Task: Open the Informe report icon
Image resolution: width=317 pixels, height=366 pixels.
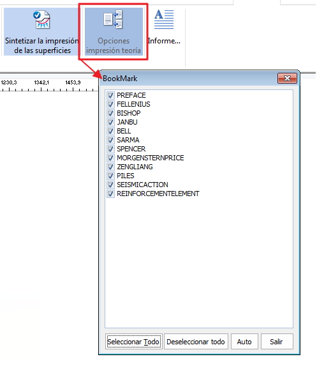Action: pyautogui.click(x=164, y=19)
